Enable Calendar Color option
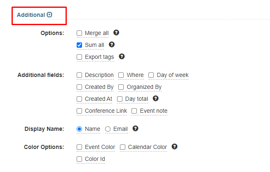 coord(122,147)
